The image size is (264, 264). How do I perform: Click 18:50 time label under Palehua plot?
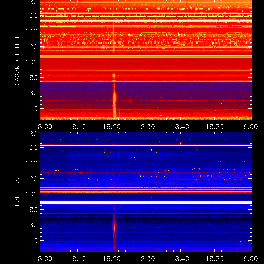point(215,259)
